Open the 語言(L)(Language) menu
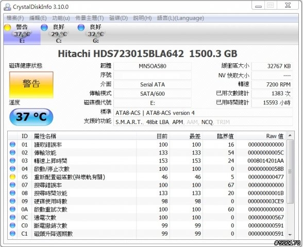This screenshot has width=303, height=247. (180, 18)
